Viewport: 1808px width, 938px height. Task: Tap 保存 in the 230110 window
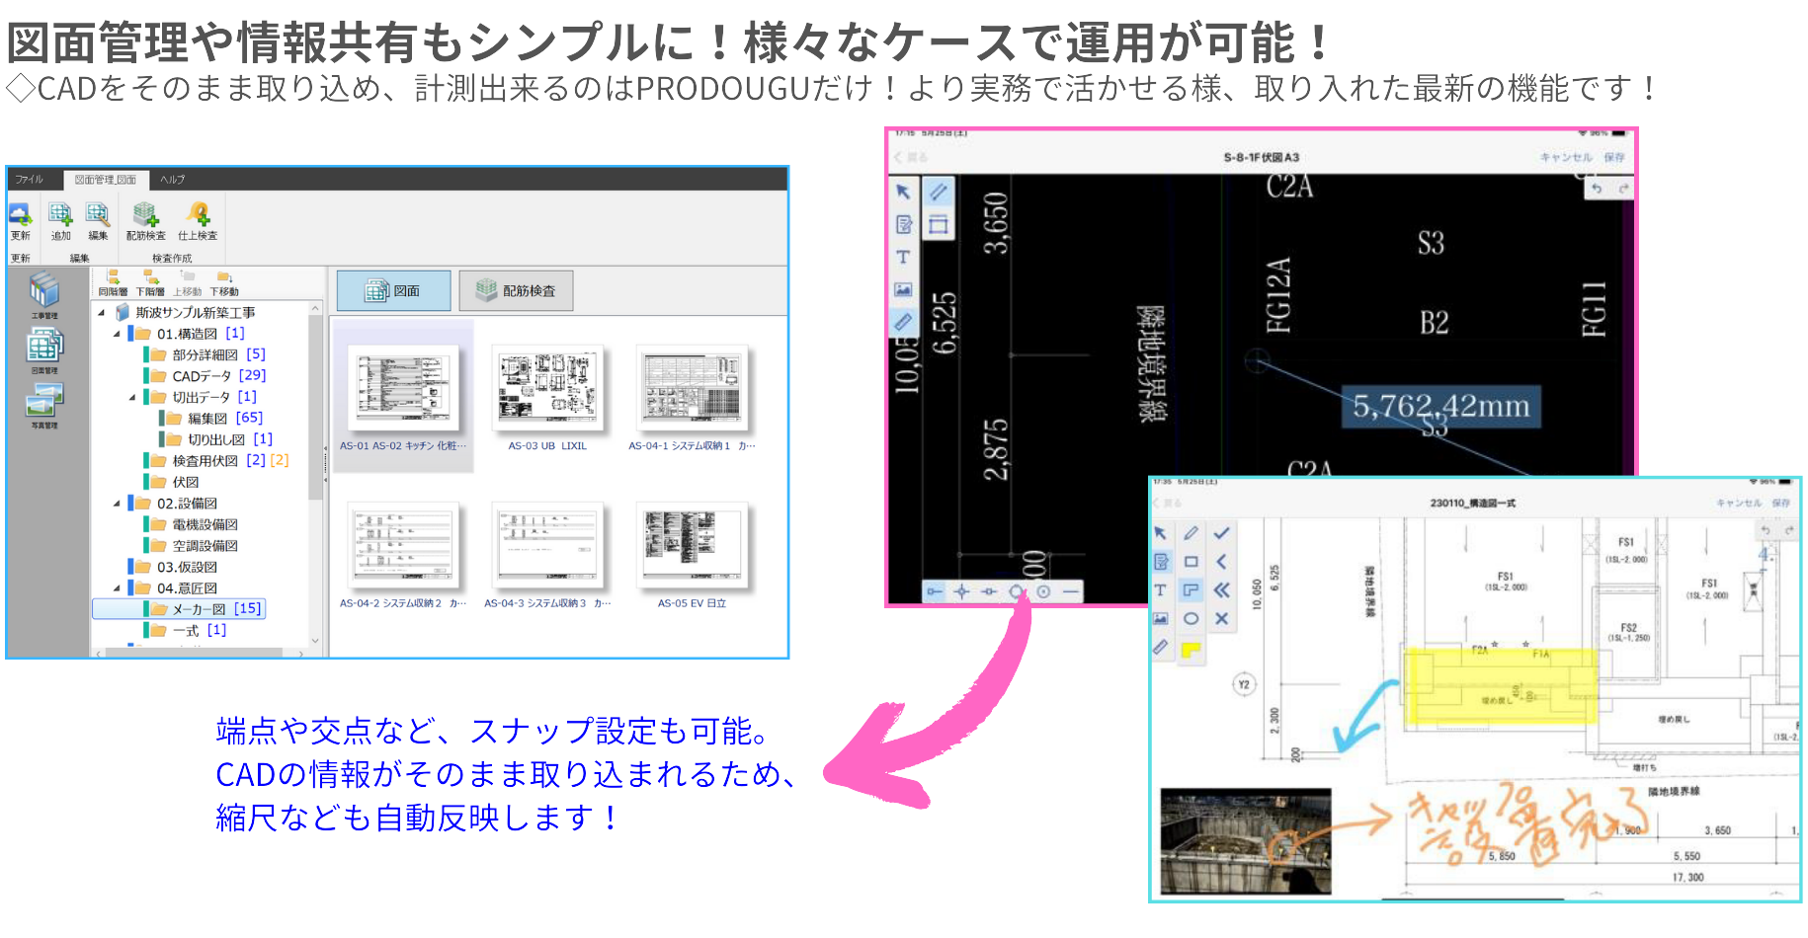click(1780, 504)
